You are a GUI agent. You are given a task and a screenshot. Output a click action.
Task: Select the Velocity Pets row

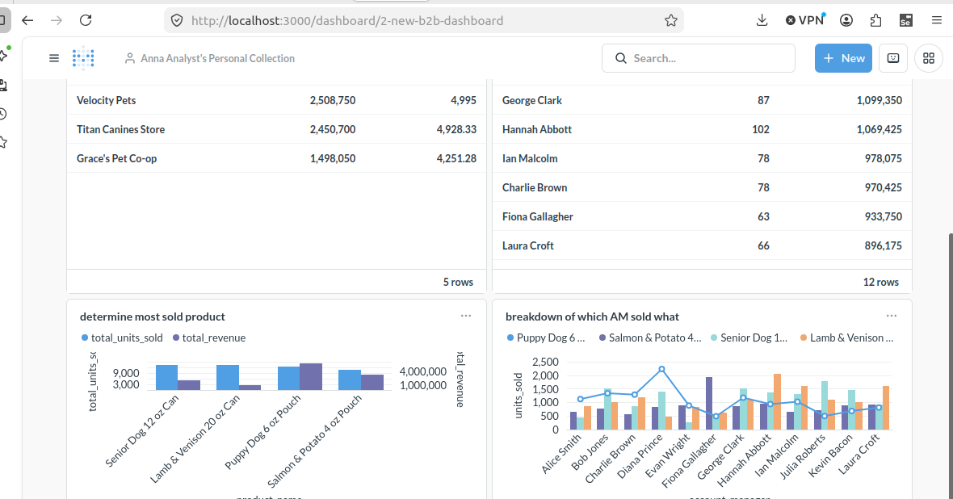(276, 100)
